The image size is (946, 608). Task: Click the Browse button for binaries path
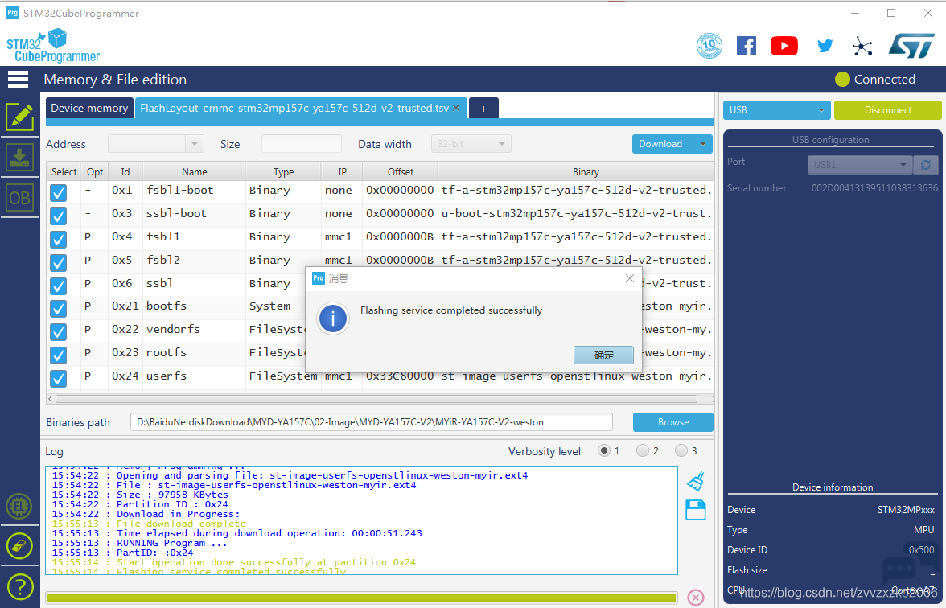pos(672,422)
